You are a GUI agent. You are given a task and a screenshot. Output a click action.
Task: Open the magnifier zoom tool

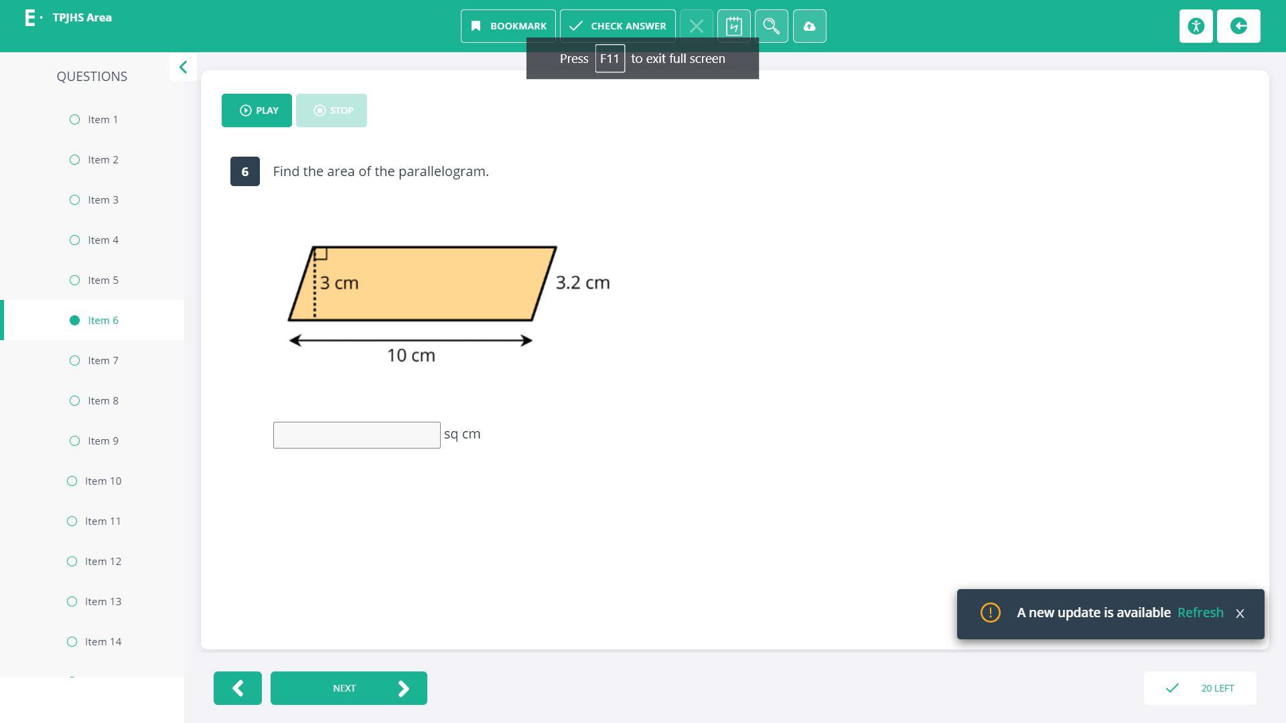(771, 26)
